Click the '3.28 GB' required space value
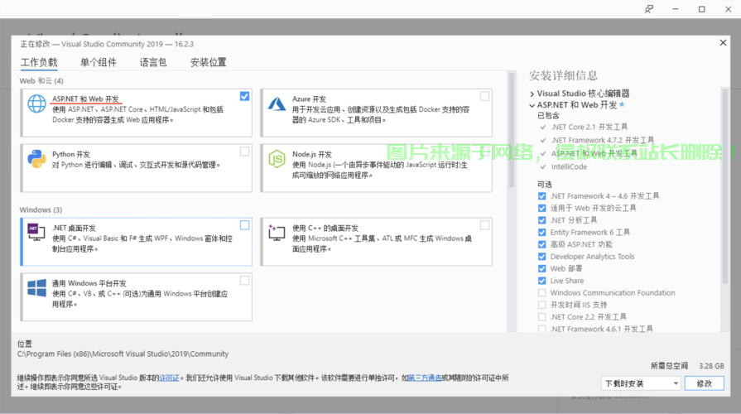Image resolution: width=741 pixels, height=414 pixels. [x=711, y=366]
